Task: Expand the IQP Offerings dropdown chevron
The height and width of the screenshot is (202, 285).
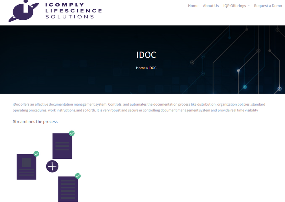Action: click(x=249, y=6)
